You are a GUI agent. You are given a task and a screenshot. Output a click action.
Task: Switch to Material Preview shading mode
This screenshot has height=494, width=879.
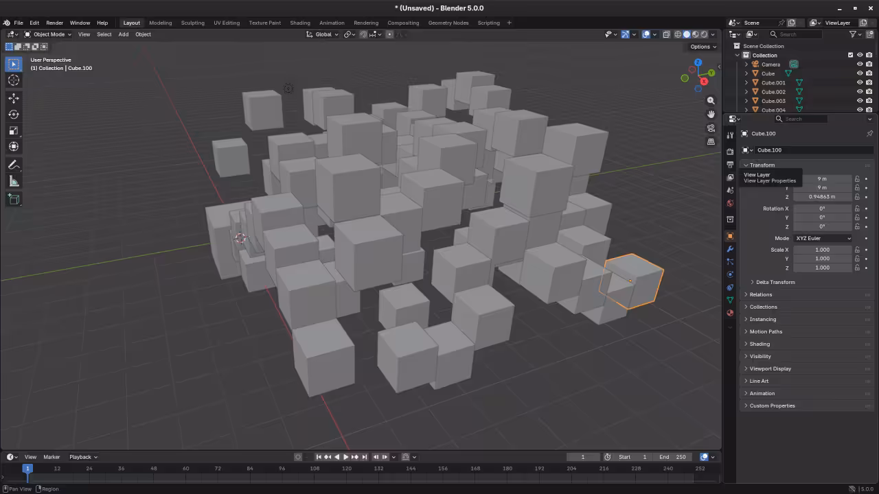pos(696,34)
